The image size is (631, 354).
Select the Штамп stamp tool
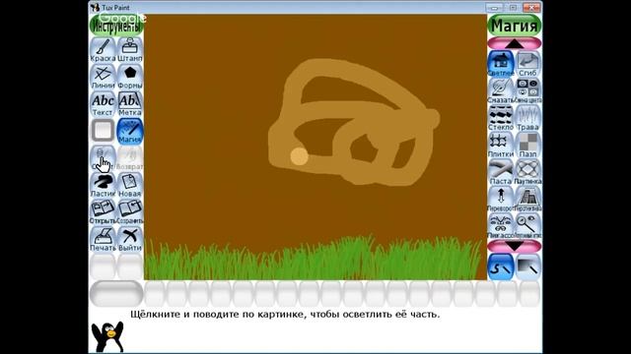point(130,50)
